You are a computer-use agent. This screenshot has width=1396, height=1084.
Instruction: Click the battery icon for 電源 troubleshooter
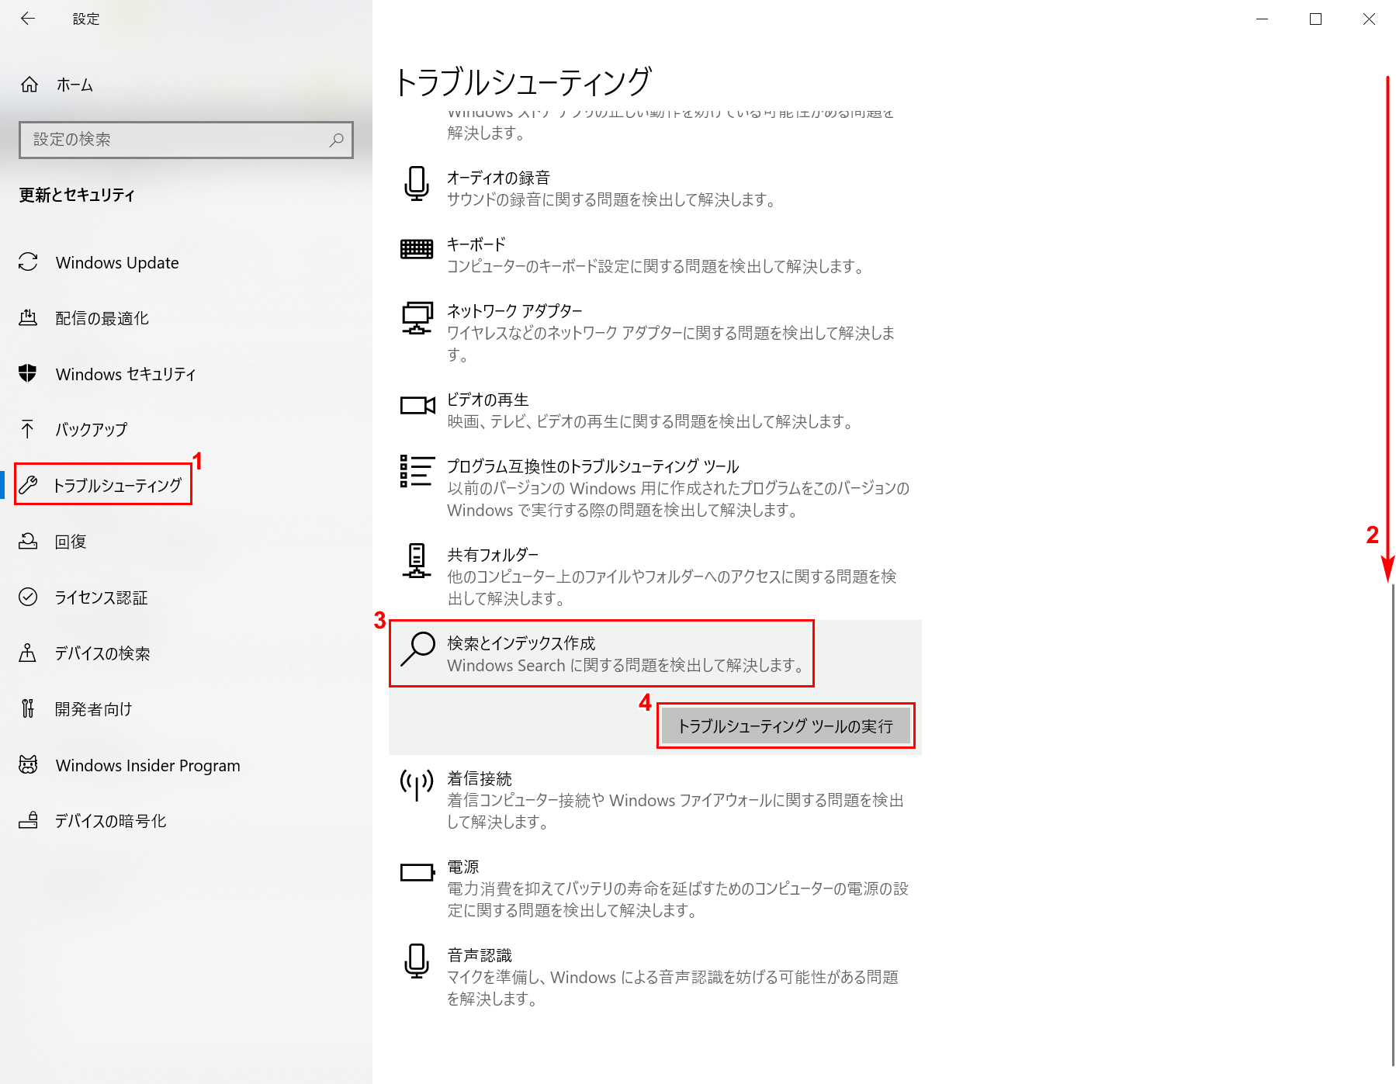(417, 873)
